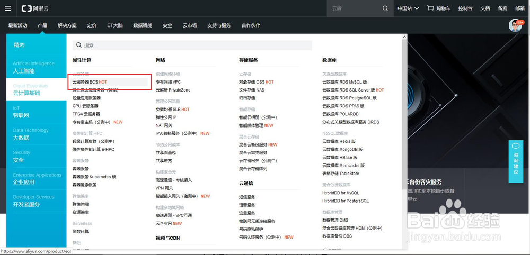
Task: Open the 合作伙伴 menu
Action: click(x=251, y=25)
